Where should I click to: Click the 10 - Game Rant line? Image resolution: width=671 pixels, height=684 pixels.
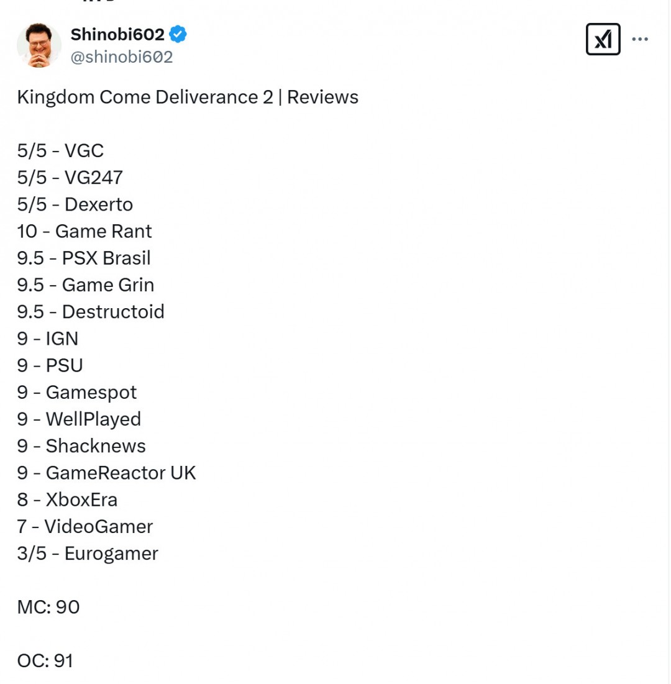tap(84, 231)
